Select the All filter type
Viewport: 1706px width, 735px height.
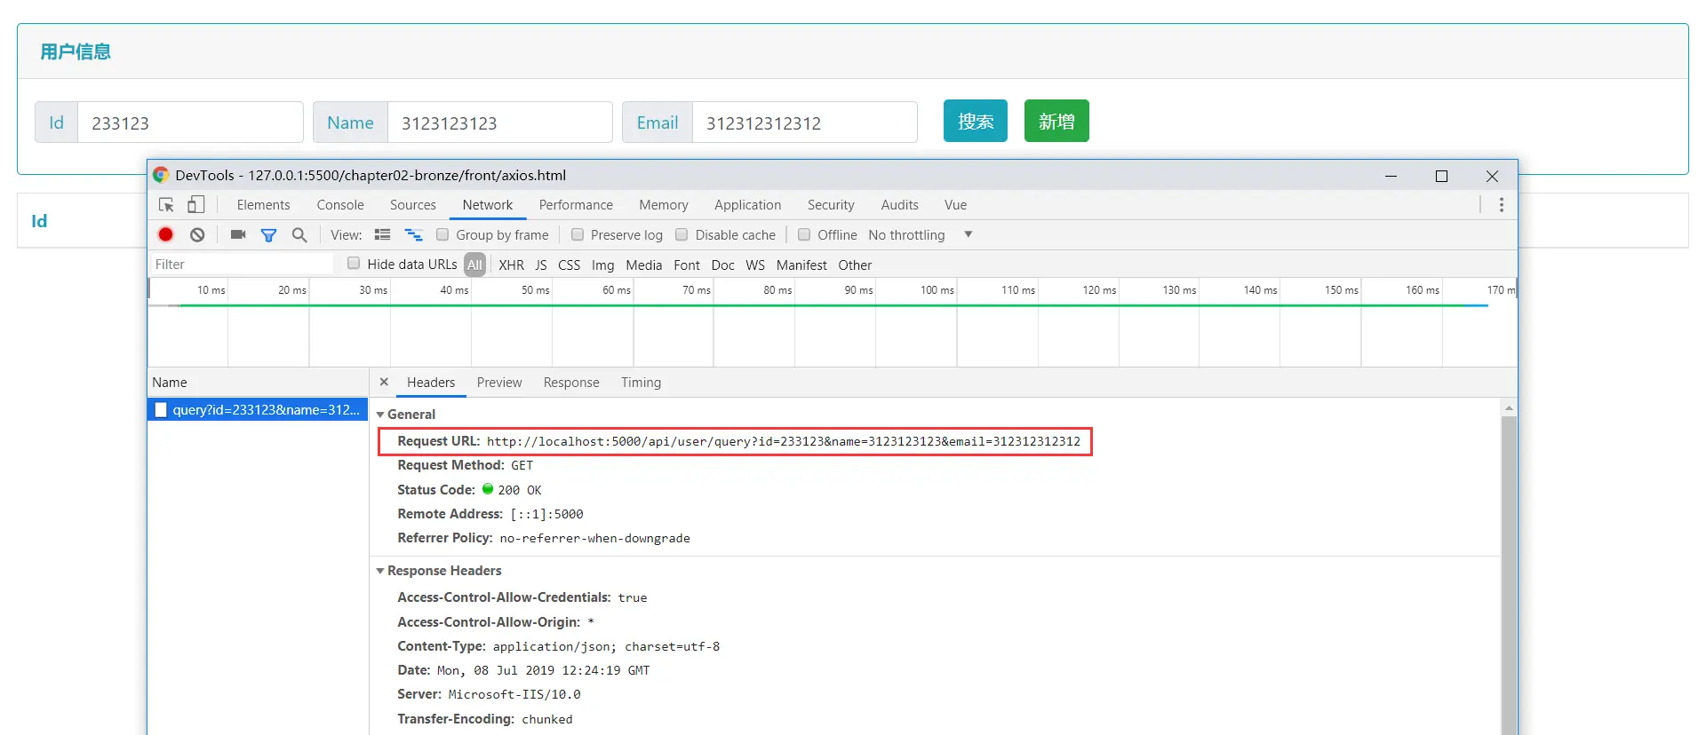point(475,265)
